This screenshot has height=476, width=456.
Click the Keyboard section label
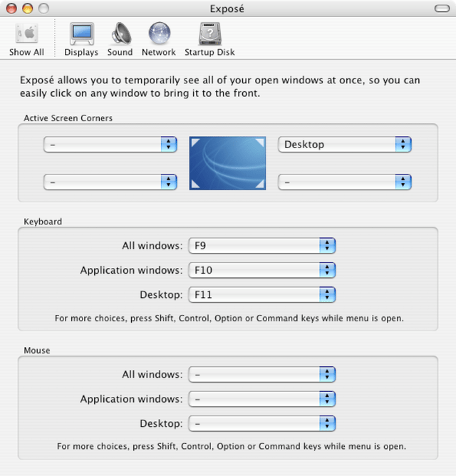point(43,222)
